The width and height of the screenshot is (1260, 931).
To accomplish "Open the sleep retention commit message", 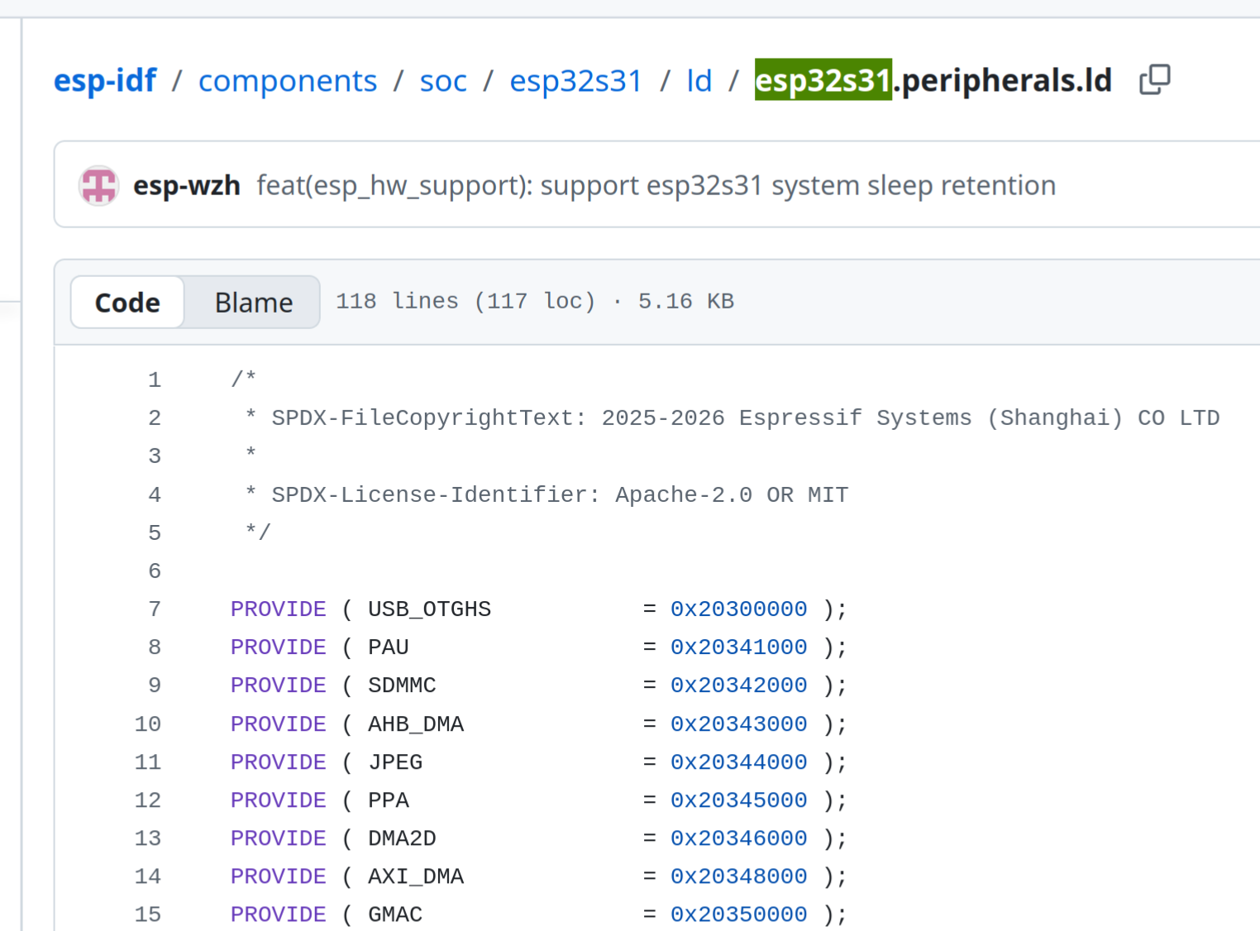I will (656, 185).
